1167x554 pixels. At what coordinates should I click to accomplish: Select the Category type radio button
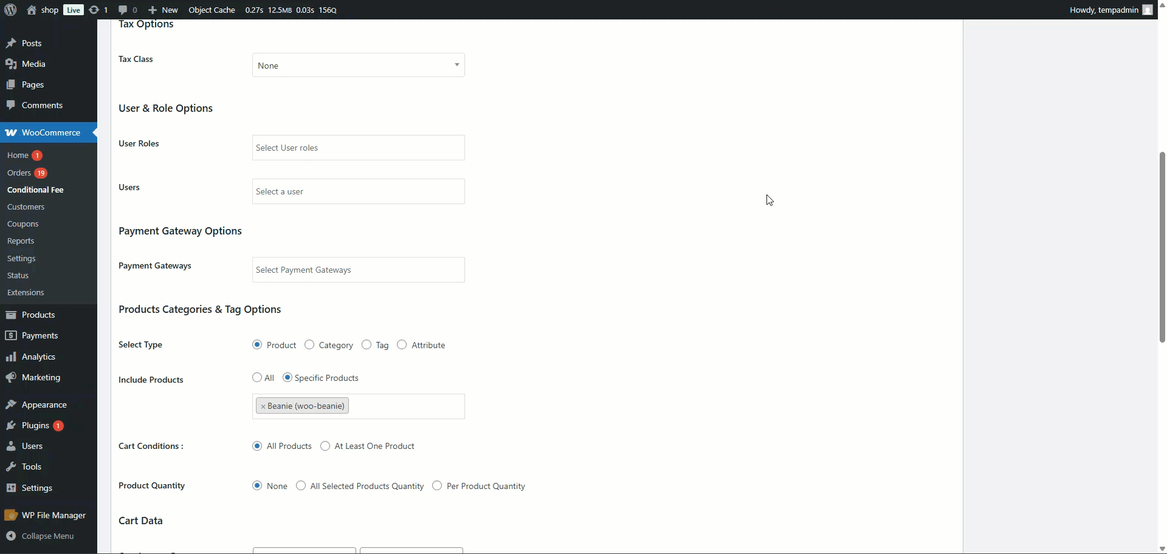click(309, 344)
